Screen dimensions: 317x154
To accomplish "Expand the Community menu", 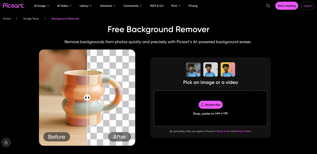I will click(x=133, y=6).
